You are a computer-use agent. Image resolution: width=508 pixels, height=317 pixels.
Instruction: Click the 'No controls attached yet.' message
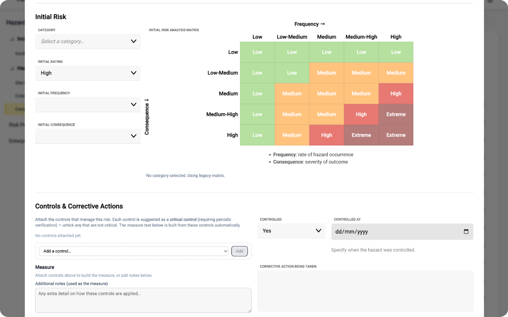click(x=58, y=235)
